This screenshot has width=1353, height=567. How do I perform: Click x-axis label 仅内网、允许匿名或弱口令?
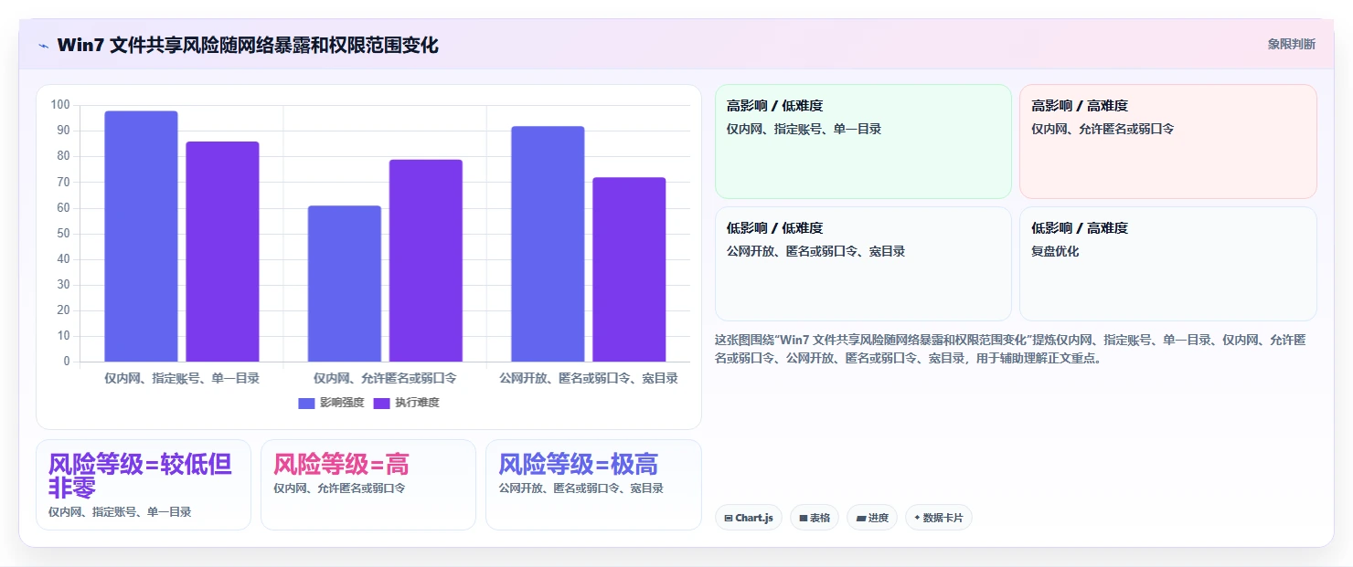tap(385, 378)
